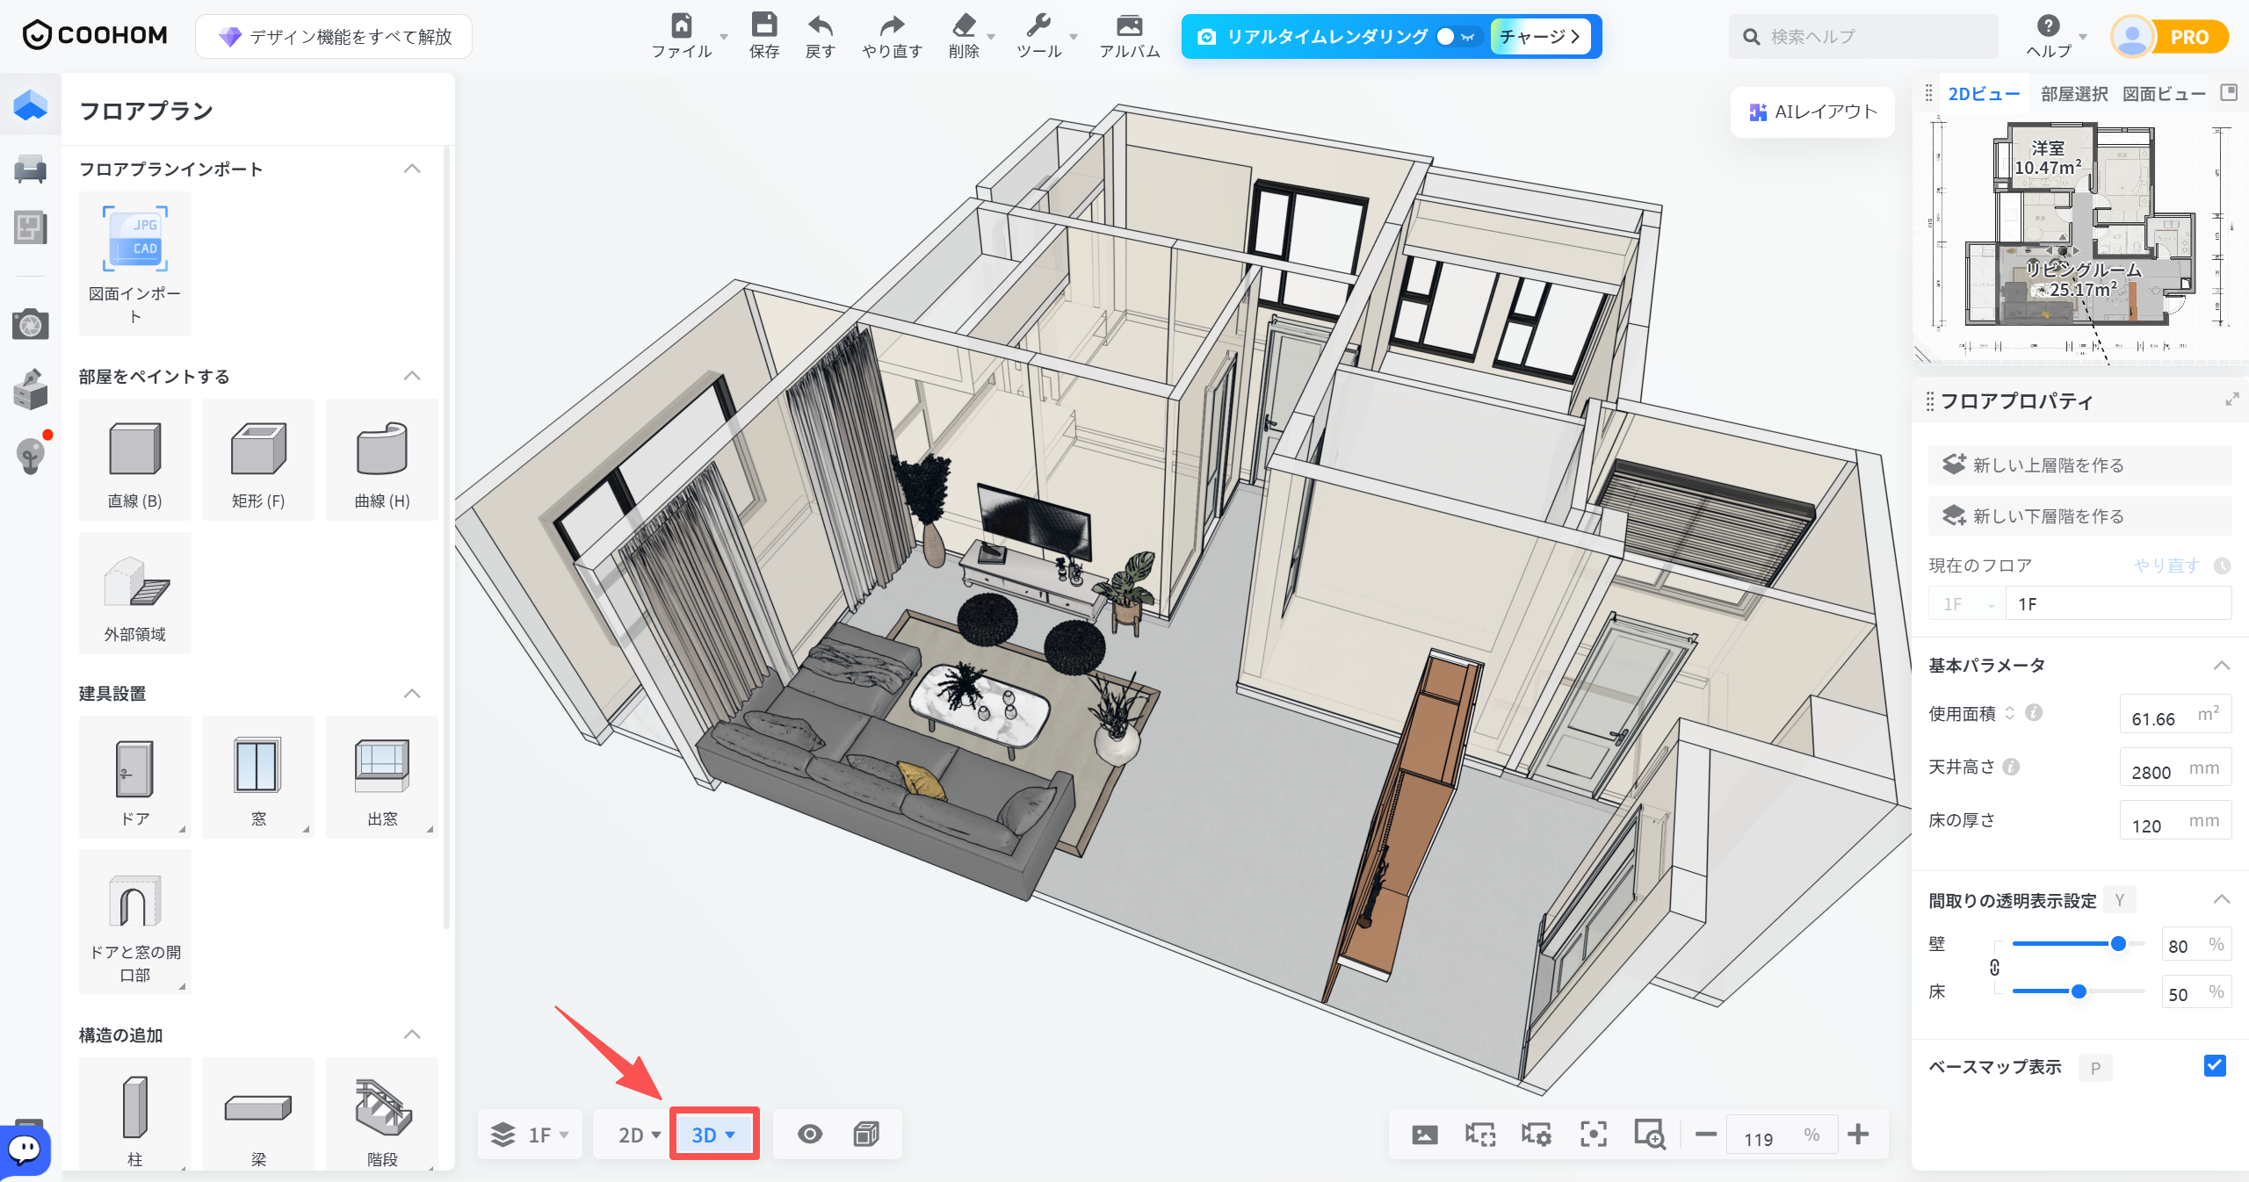
Task: Collapse the 間取りの透明表示設定 section
Action: point(2222,899)
